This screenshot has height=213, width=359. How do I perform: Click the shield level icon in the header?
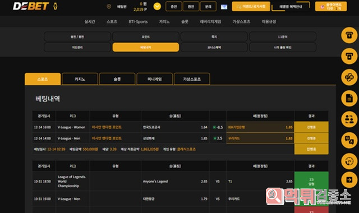(x=109, y=7)
